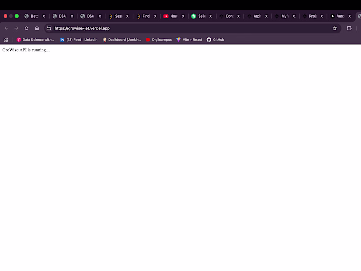Close the Proj tab

pyautogui.click(x=322, y=16)
